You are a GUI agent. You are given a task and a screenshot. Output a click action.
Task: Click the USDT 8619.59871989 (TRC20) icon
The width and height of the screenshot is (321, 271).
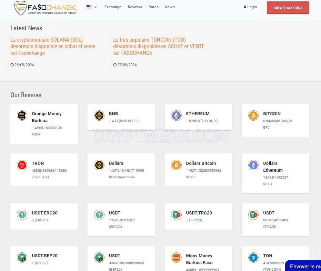coord(253,215)
